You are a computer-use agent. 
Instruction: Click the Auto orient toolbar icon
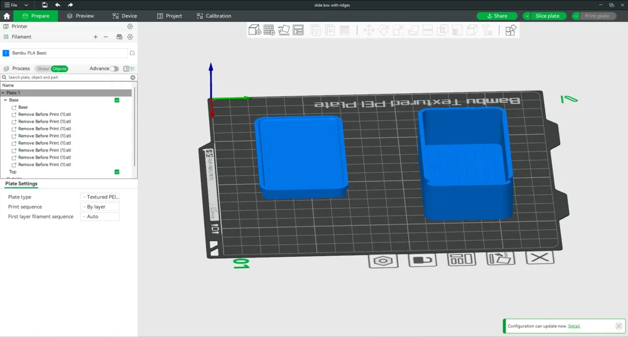[x=284, y=30]
